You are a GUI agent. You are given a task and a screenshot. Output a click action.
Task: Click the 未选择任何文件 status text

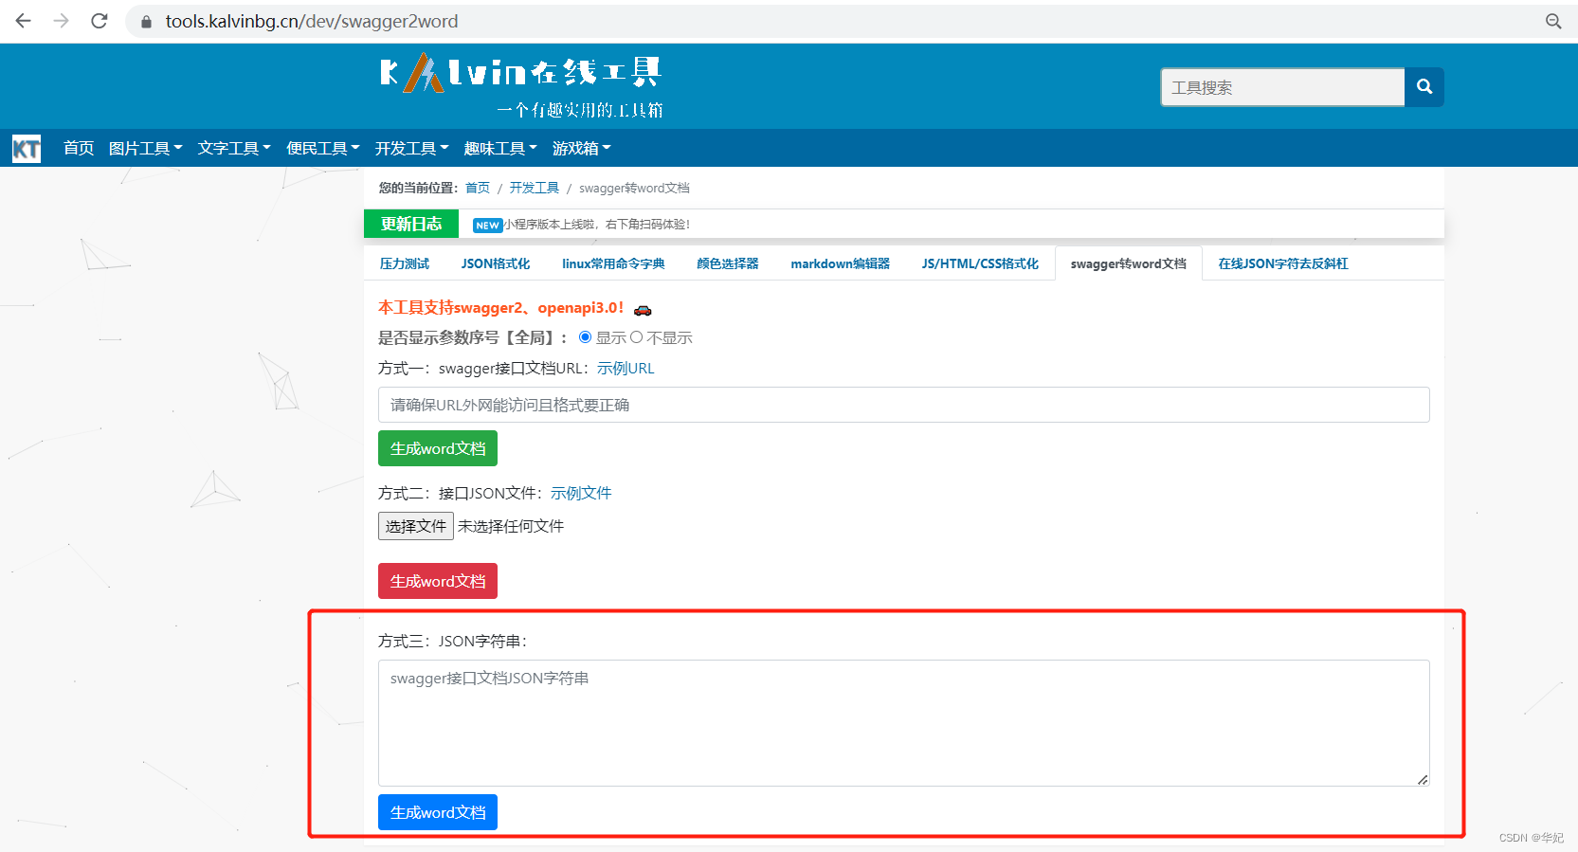coord(511,526)
